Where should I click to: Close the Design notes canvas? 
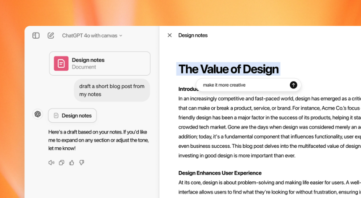pyautogui.click(x=170, y=35)
